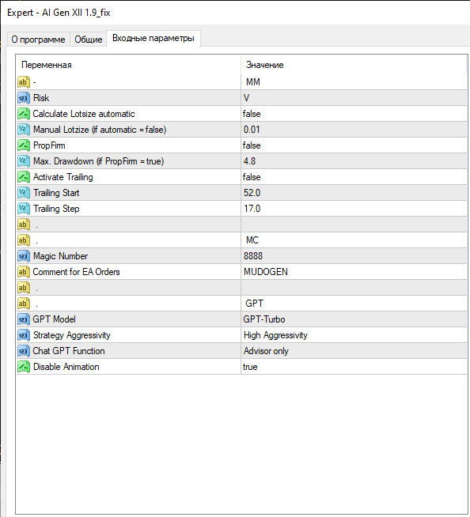Select the GPT section value
Image resolution: width=470 pixels, height=517 pixels.
point(354,304)
